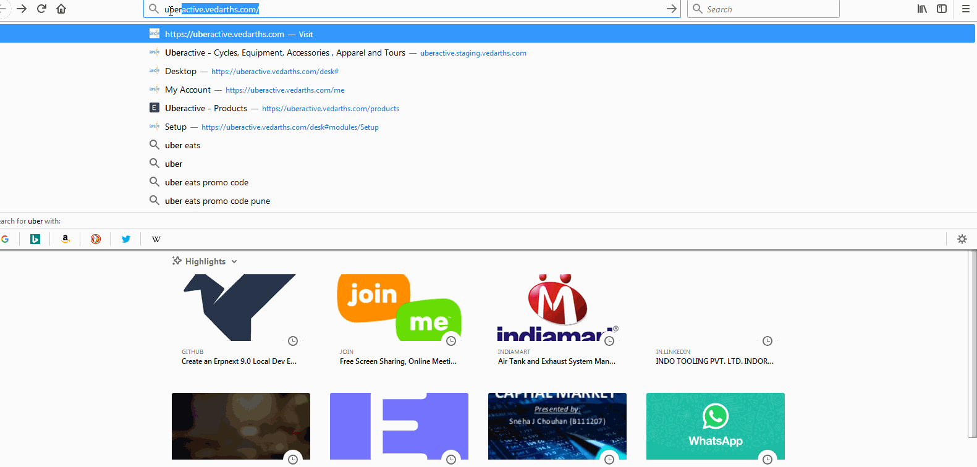977x467 pixels.
Task: Search with the Google engine icon
Action: [x=5, y=239]
